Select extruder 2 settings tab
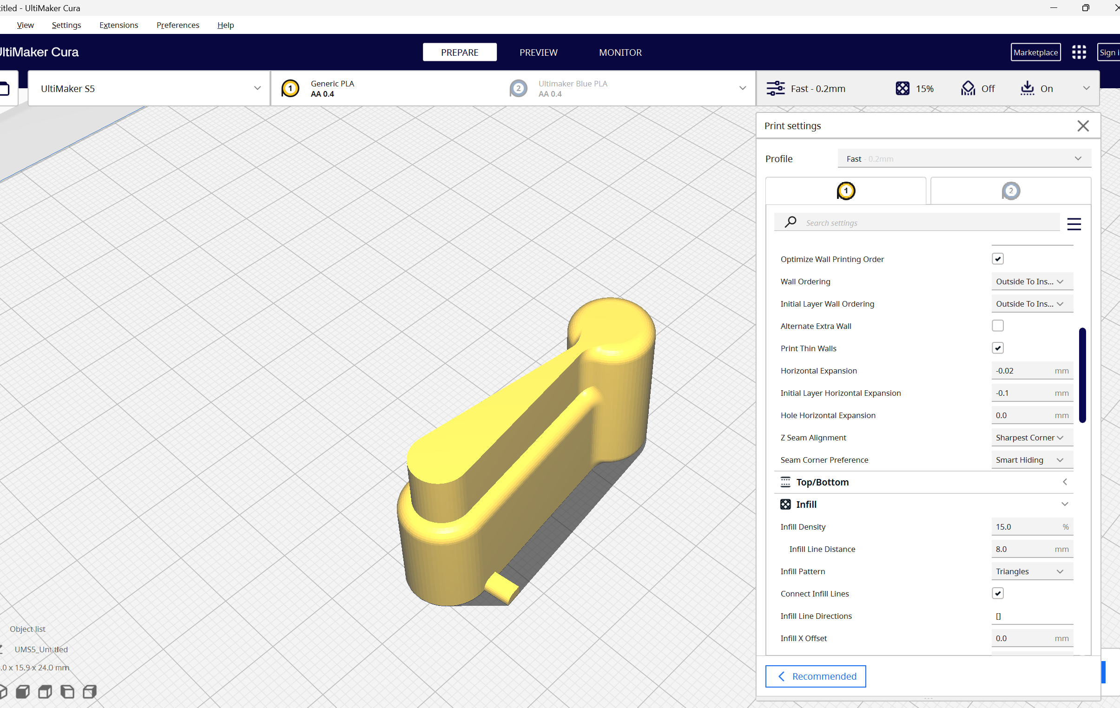 pos(1010,190)
